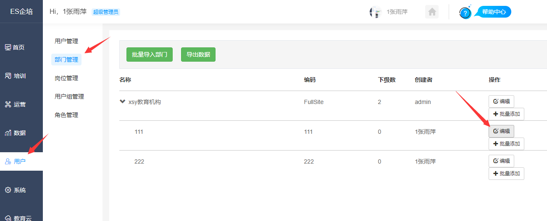This screenshot has height=221, width=547.
Task: Click the 批量导入部门 button
Action: click(x=150, y=55)
